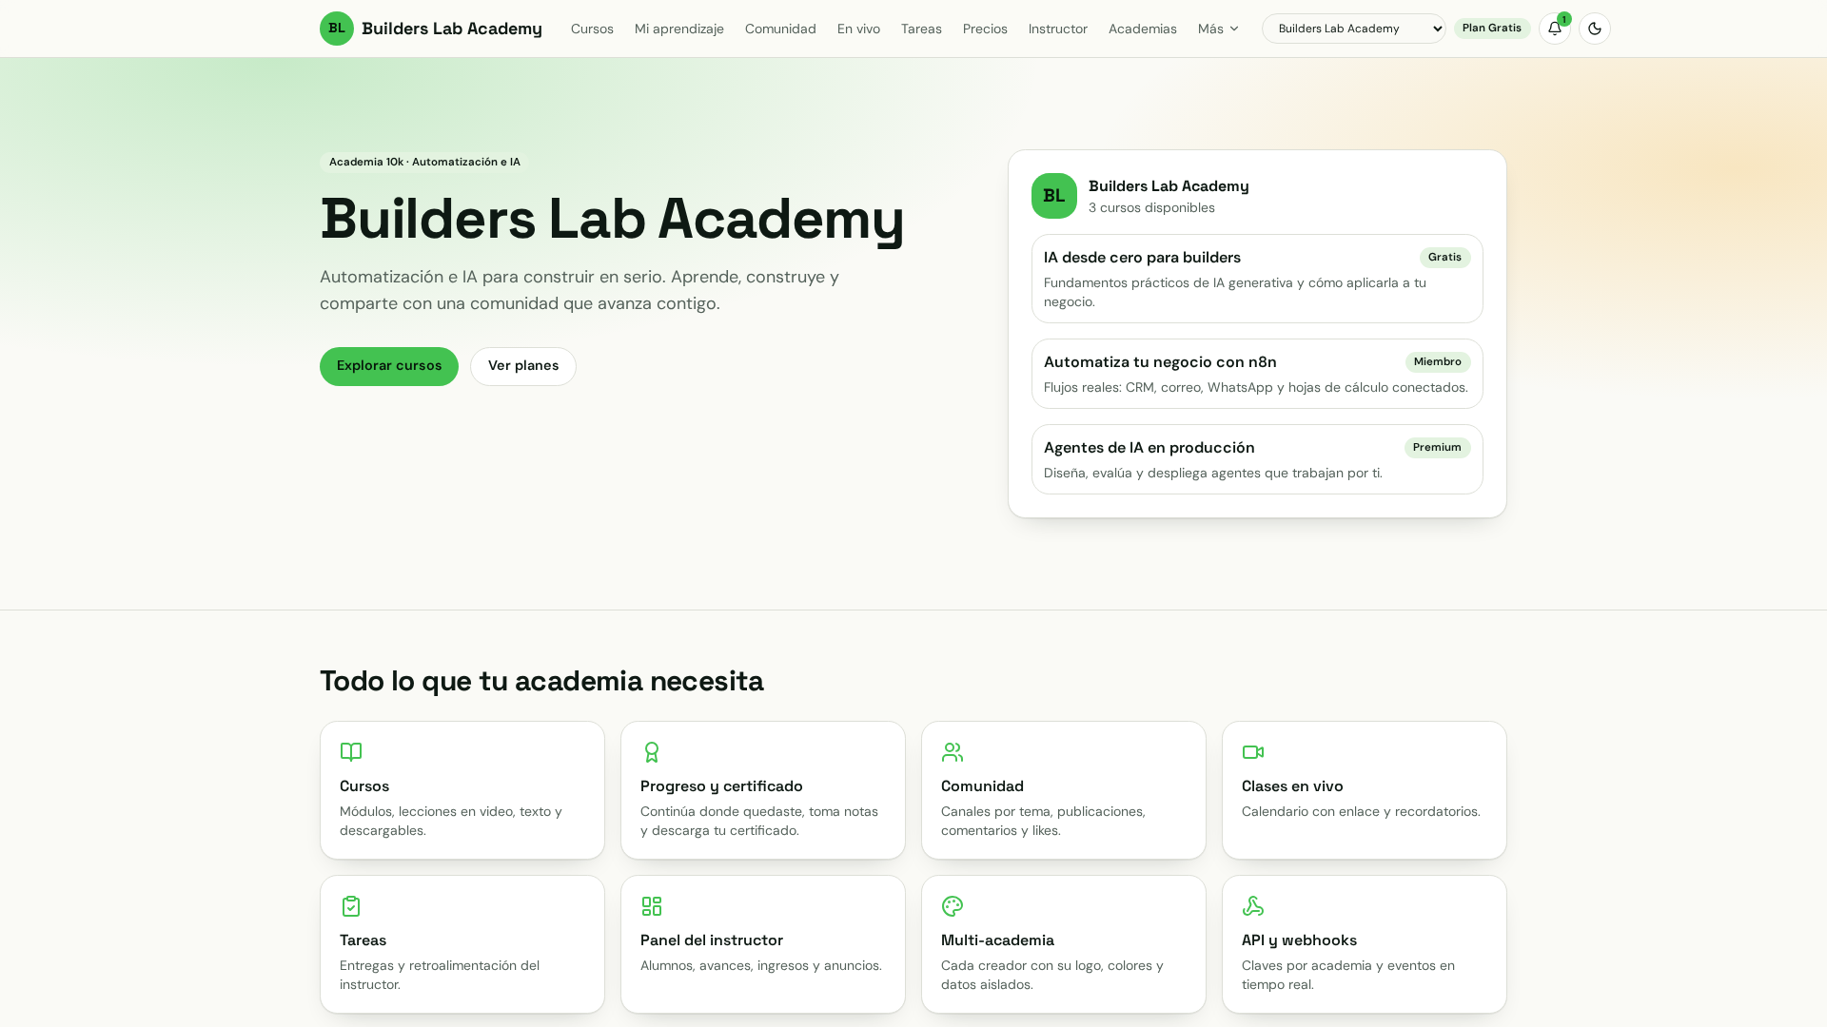The width and height of the screenshot is (1827, 1027).
Task: Select Multi-academia card title
Action: 997,940
